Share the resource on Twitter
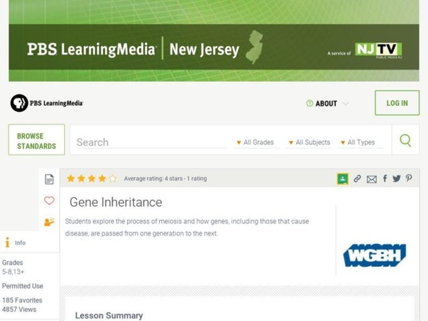Viewport: 428px width, 321px height. 397,179
